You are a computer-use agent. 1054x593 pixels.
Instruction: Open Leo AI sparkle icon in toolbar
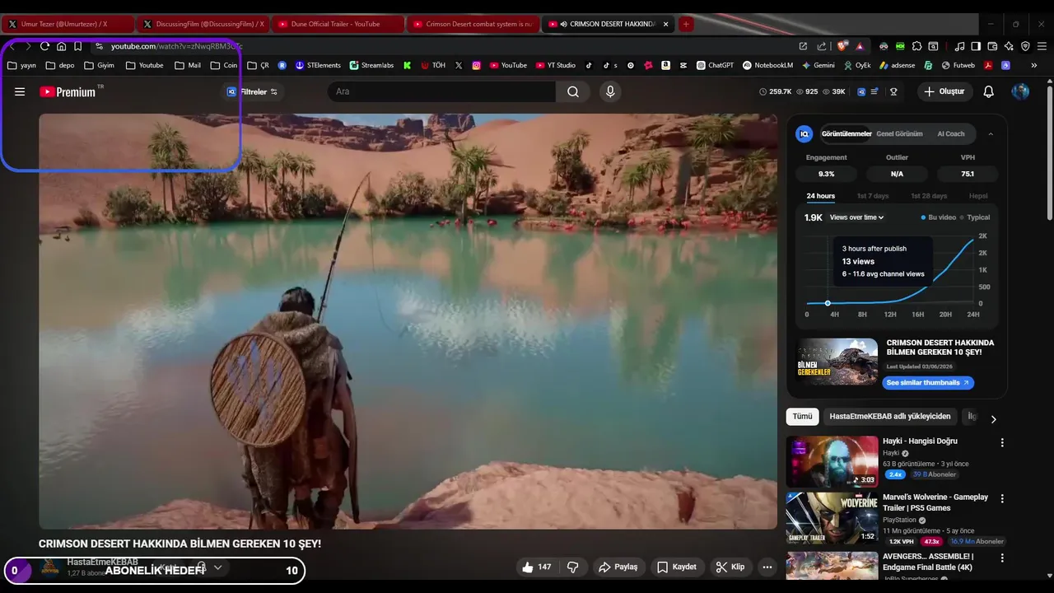pos(1009,46)
